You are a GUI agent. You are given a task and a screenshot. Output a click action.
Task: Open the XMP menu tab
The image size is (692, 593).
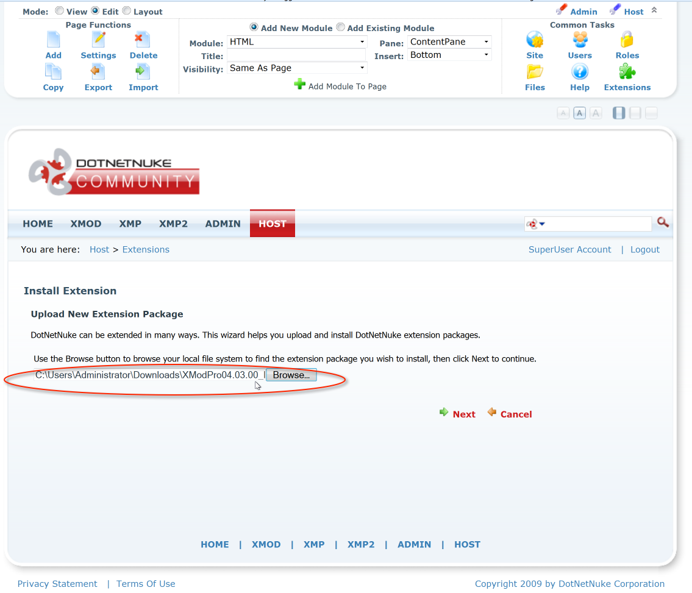click(x=130, y=224)
